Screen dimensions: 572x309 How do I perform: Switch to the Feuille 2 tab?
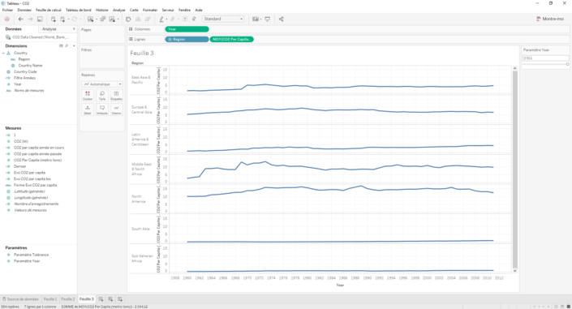[x=68, y=299]
